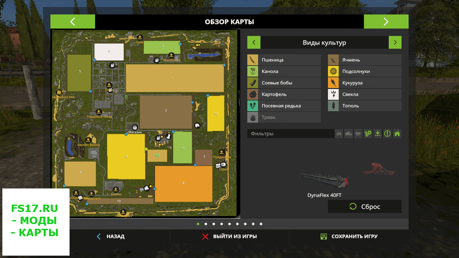Click sunflower field 4 on map
The height and width of the screenshot is (258, 459).
[126, 157]
